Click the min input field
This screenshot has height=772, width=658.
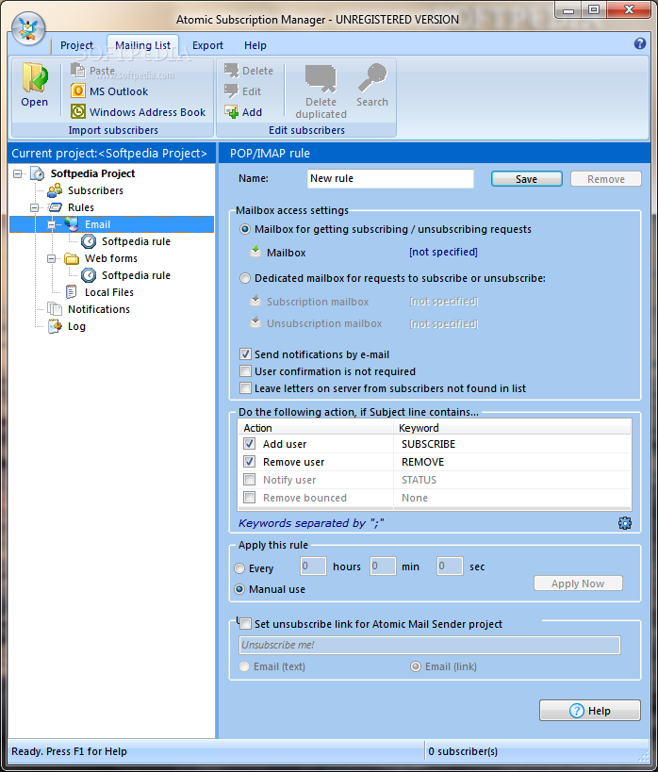(383, 567)
